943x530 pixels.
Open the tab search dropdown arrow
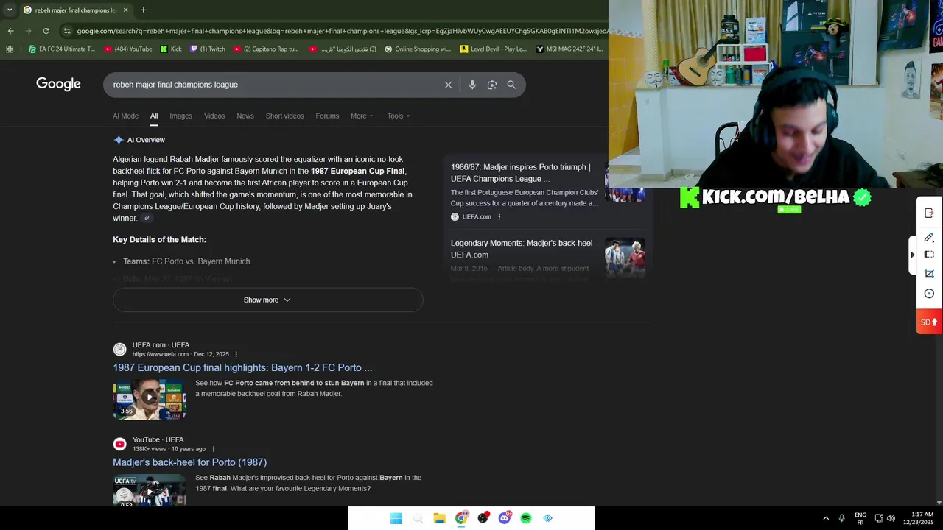coord(9,10)
